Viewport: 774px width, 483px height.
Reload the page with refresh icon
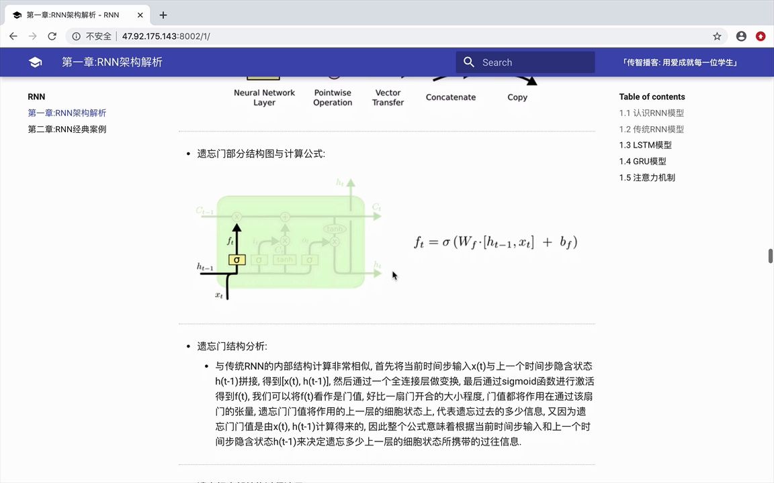click(x=52, y=36)
